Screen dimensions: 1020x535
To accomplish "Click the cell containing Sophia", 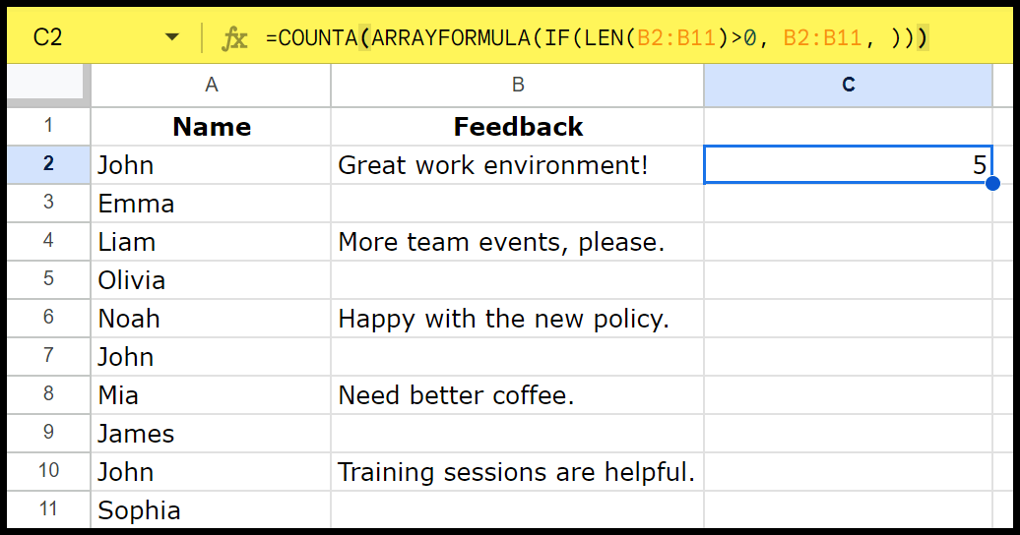I will [211, 509].
